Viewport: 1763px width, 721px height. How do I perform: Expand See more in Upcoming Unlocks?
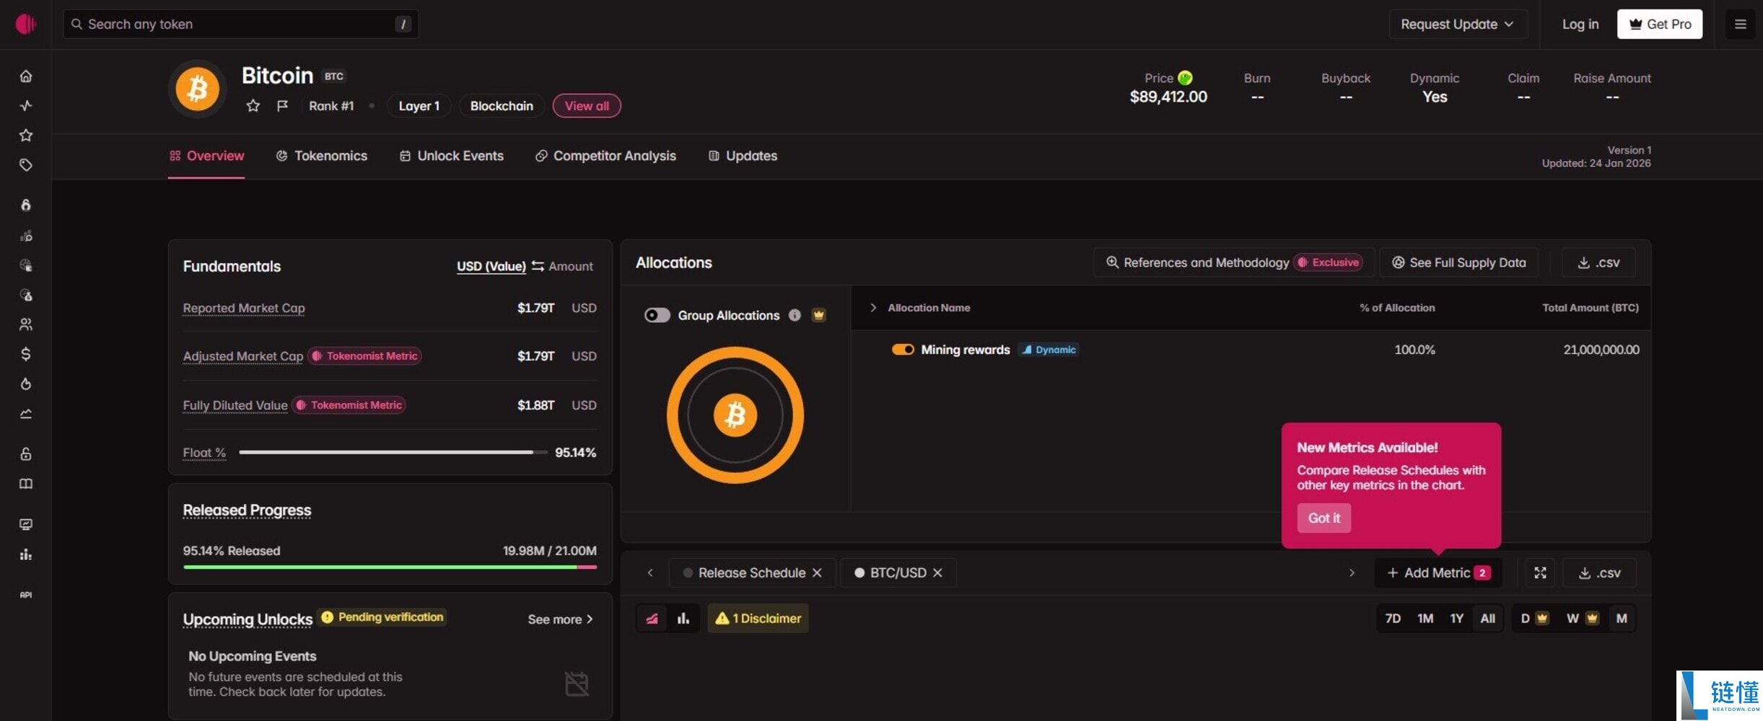pos(560,619)
